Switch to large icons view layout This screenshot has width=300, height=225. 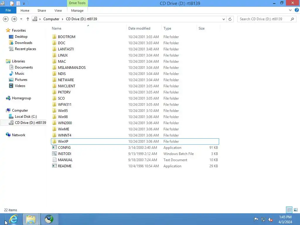click(295, 210)
